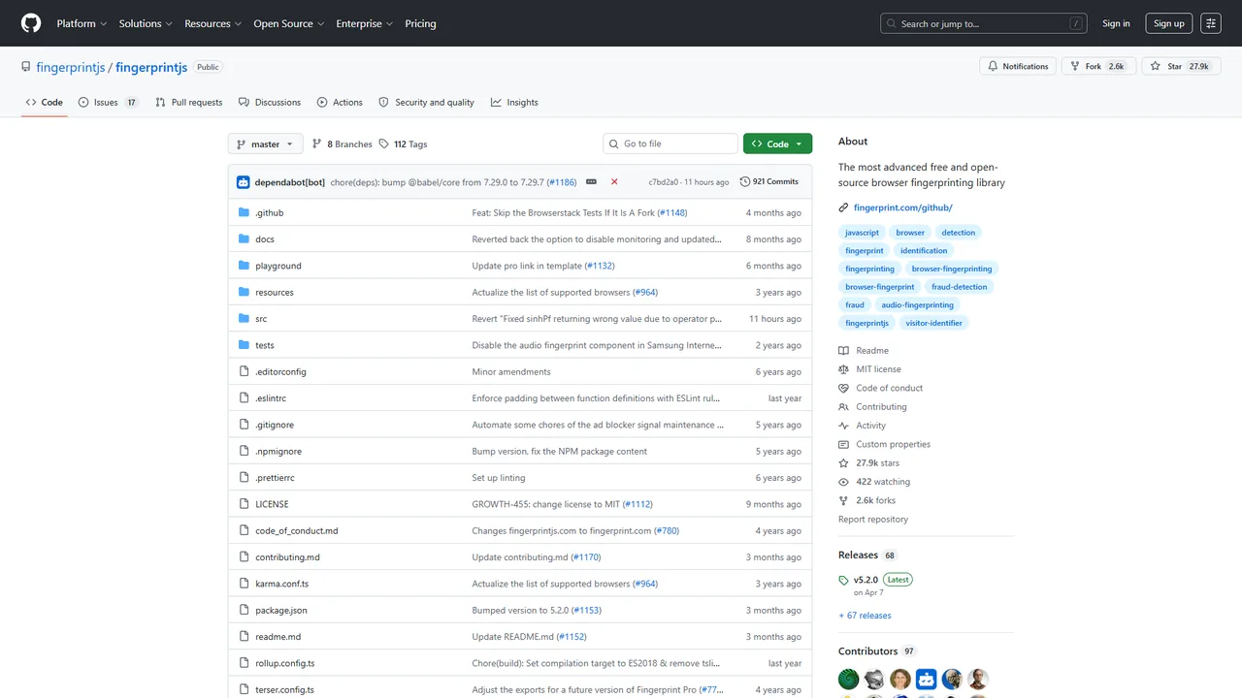
Task: Click the first contributor avatar
Action: pyautogui.click(x=849, y=680)
